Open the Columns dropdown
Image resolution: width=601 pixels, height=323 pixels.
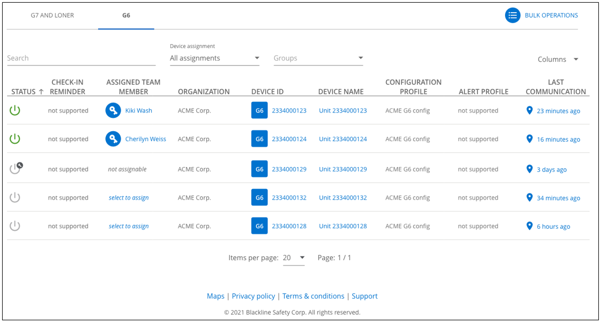[557, 59]
